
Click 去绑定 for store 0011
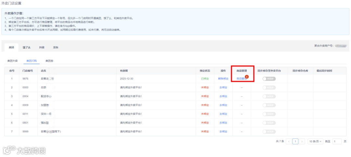coord(223,114)
